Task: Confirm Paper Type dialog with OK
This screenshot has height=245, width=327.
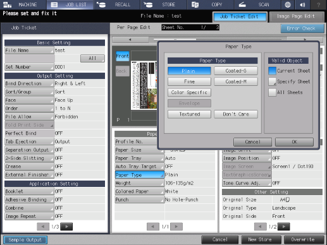Action: [x=294, y=142]
